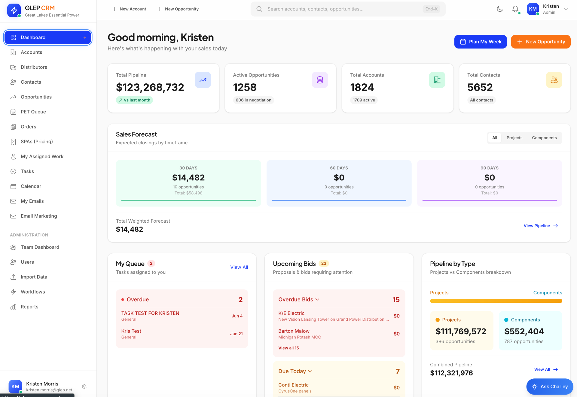
Task: Click View All under Combined Pipeline
Action: pyautogui.click(x=546, y=369)
